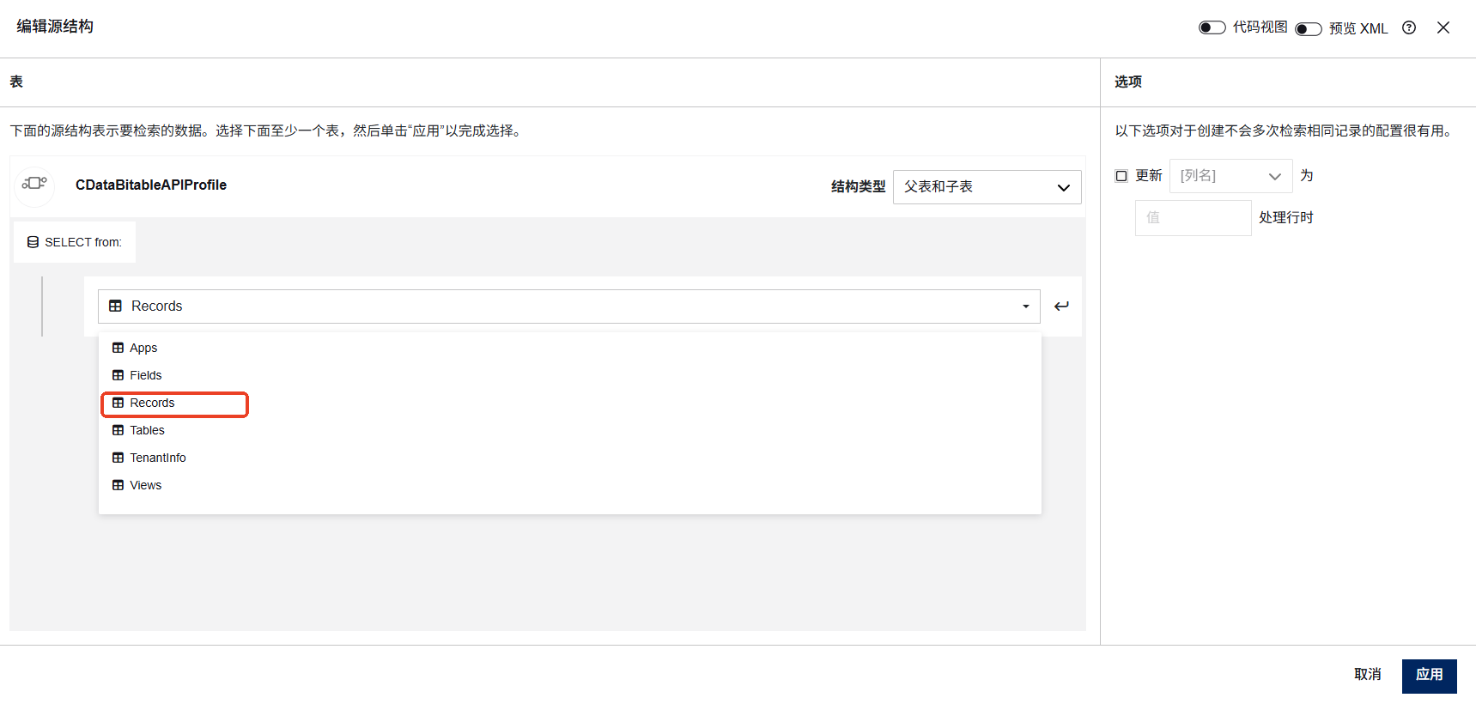Open the 结构类型 dropdown showing 父表和子表
This screenshot has height=710, width=1476.
987,187
